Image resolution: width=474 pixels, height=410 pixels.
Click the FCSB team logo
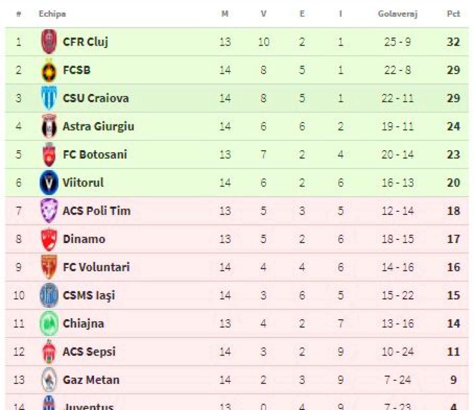point(49,70)
